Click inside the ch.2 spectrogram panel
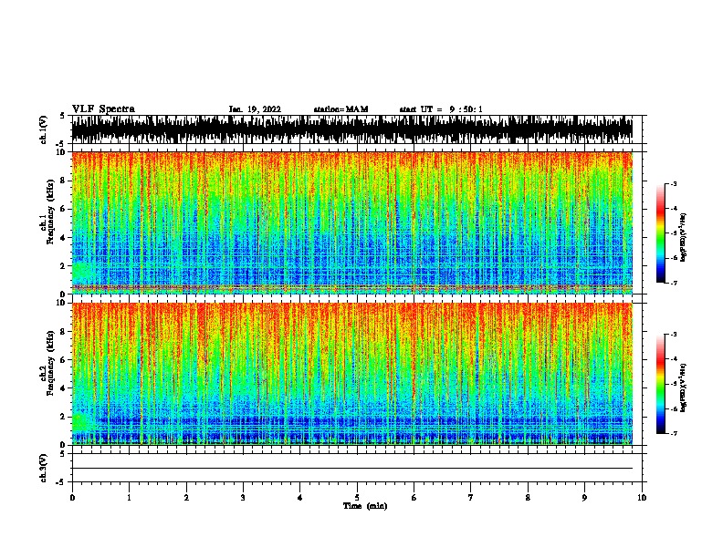The height and width of the screenshot is (558, 723). [352, 374]
